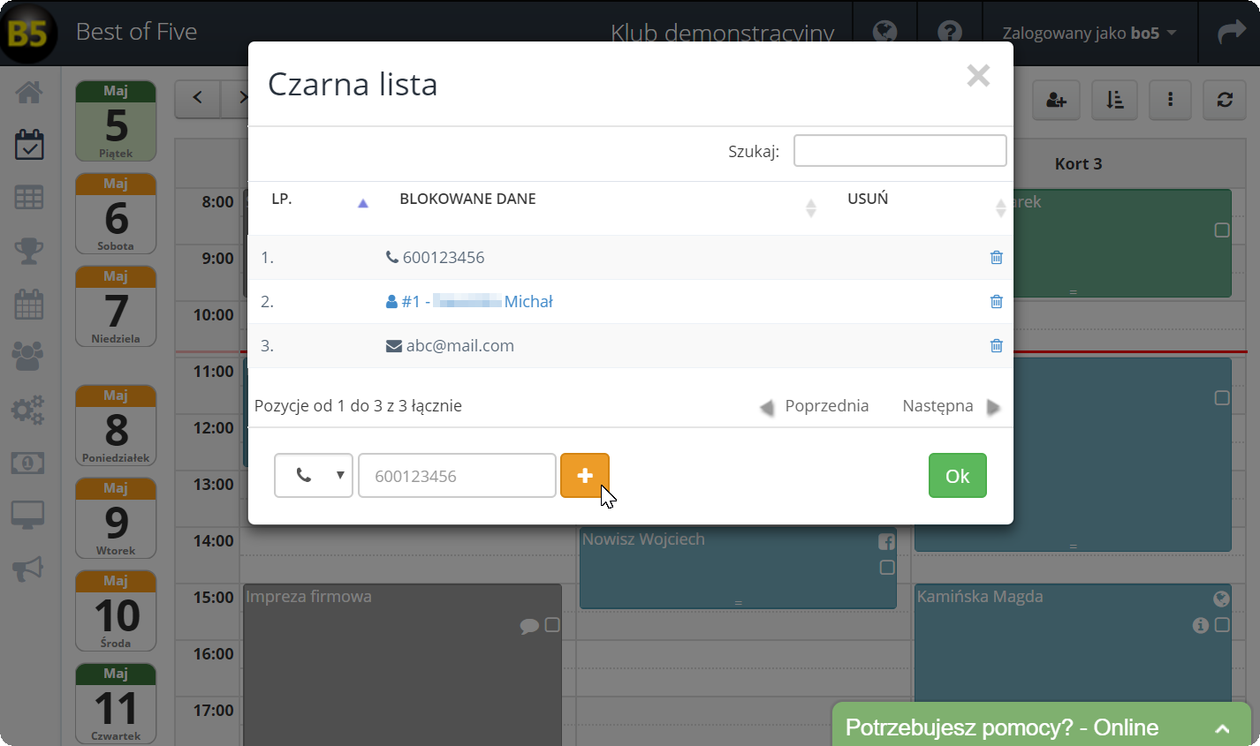Screen dimensions: 1260x746
Task: Select May 5 Piątek date tile
Action: tap(116, 121)
